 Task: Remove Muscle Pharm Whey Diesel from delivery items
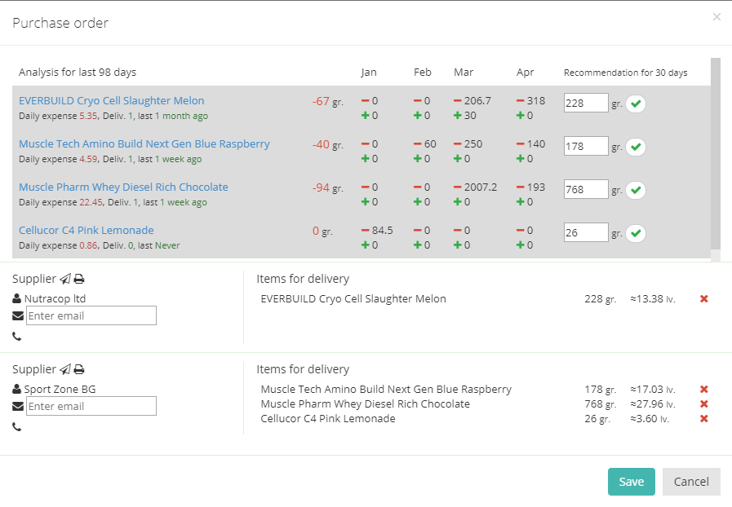704,404
